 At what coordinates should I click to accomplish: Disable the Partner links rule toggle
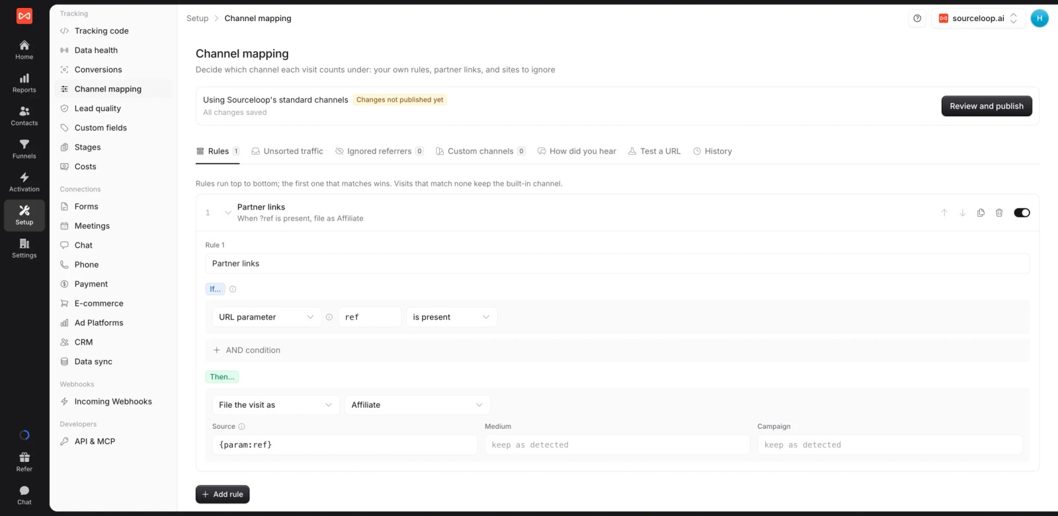tap(1022, 213)
